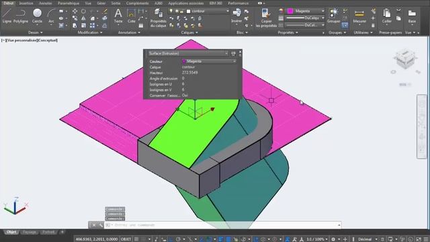Click the Conceptuel visual style control
The width and height of the screenshot is (430, 242).
[48, 40]
